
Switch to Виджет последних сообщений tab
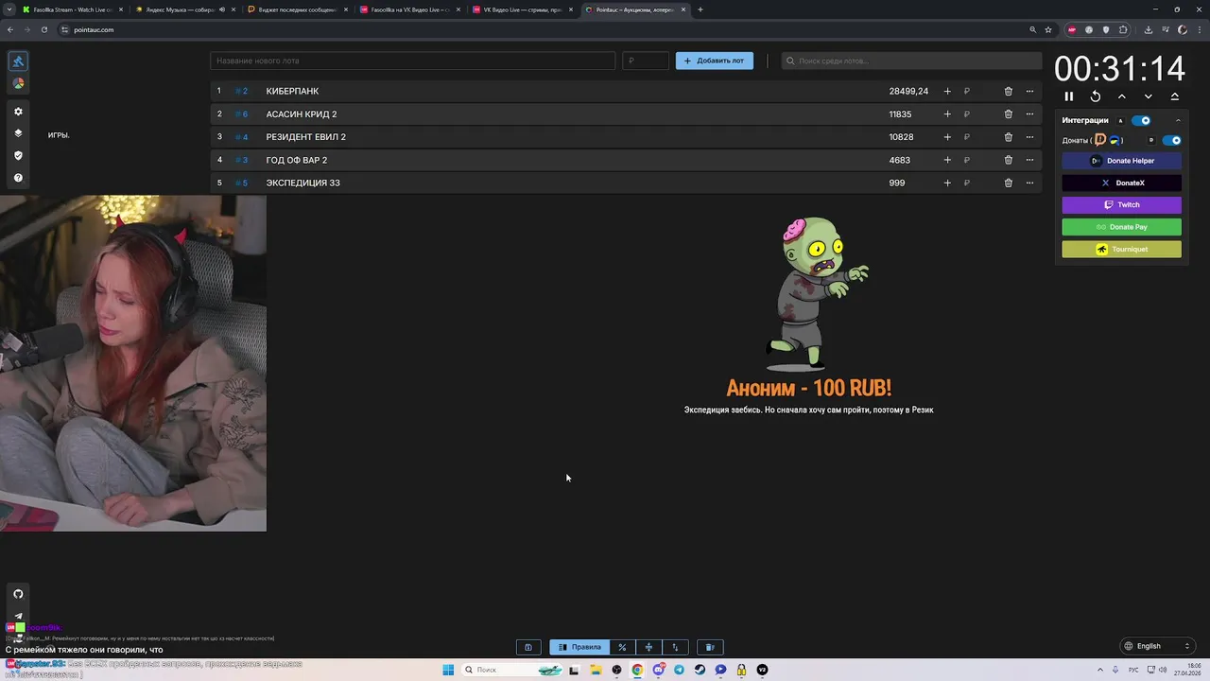pos(297,9)
